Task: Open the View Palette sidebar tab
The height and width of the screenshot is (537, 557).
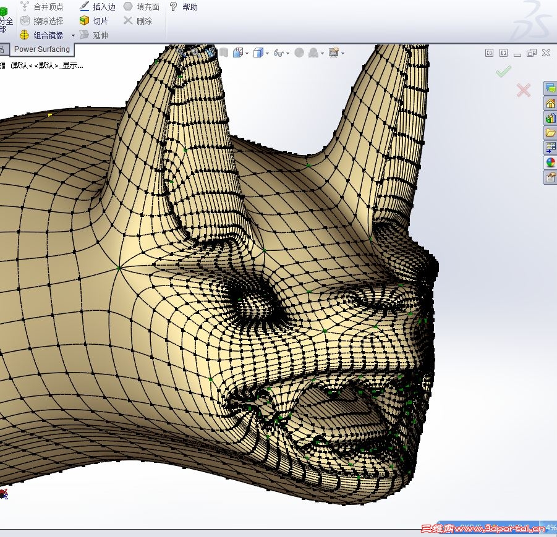Action: [550, 148]
